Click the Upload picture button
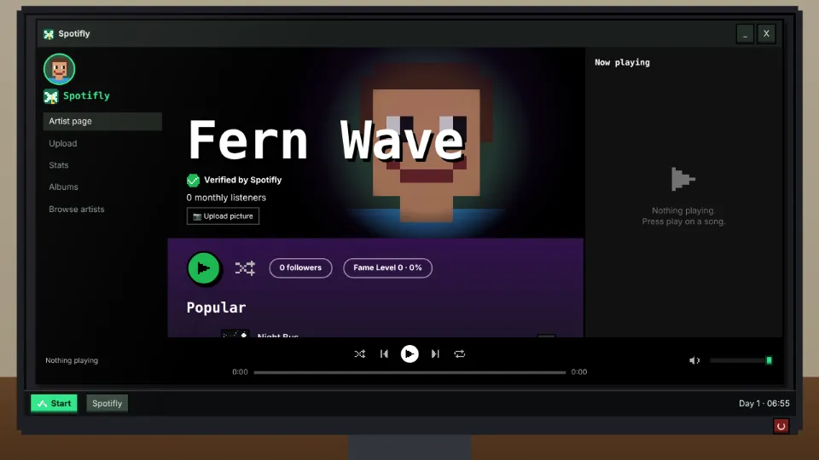This screenshot has height=460, width=819. point(223,216)
